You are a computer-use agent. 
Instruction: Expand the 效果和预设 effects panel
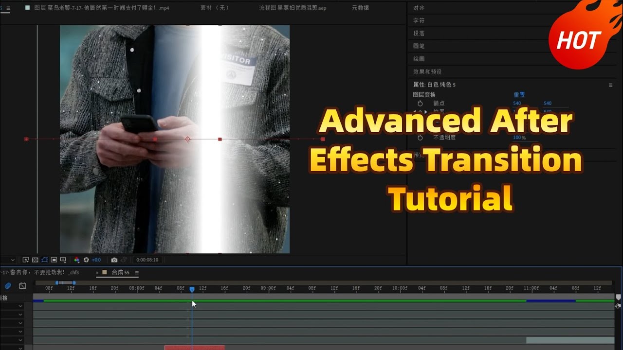click(x=427, y=71)
